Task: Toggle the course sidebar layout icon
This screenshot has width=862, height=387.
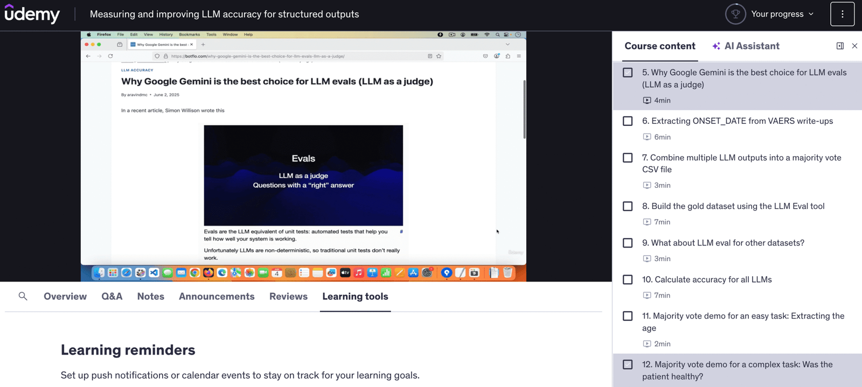Action: (x=840, y=46)
